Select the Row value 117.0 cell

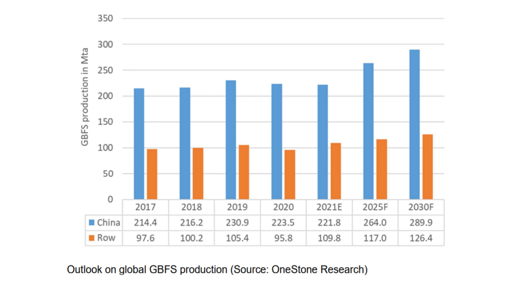pos(375,238)
